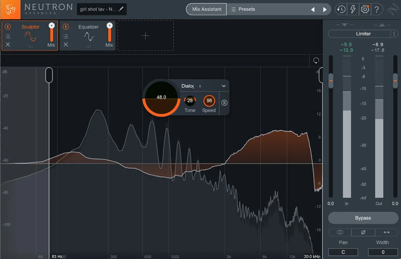Click input peak reading -5.5
401x259 pixels.
pyautogui.click(x=346, y=44)
